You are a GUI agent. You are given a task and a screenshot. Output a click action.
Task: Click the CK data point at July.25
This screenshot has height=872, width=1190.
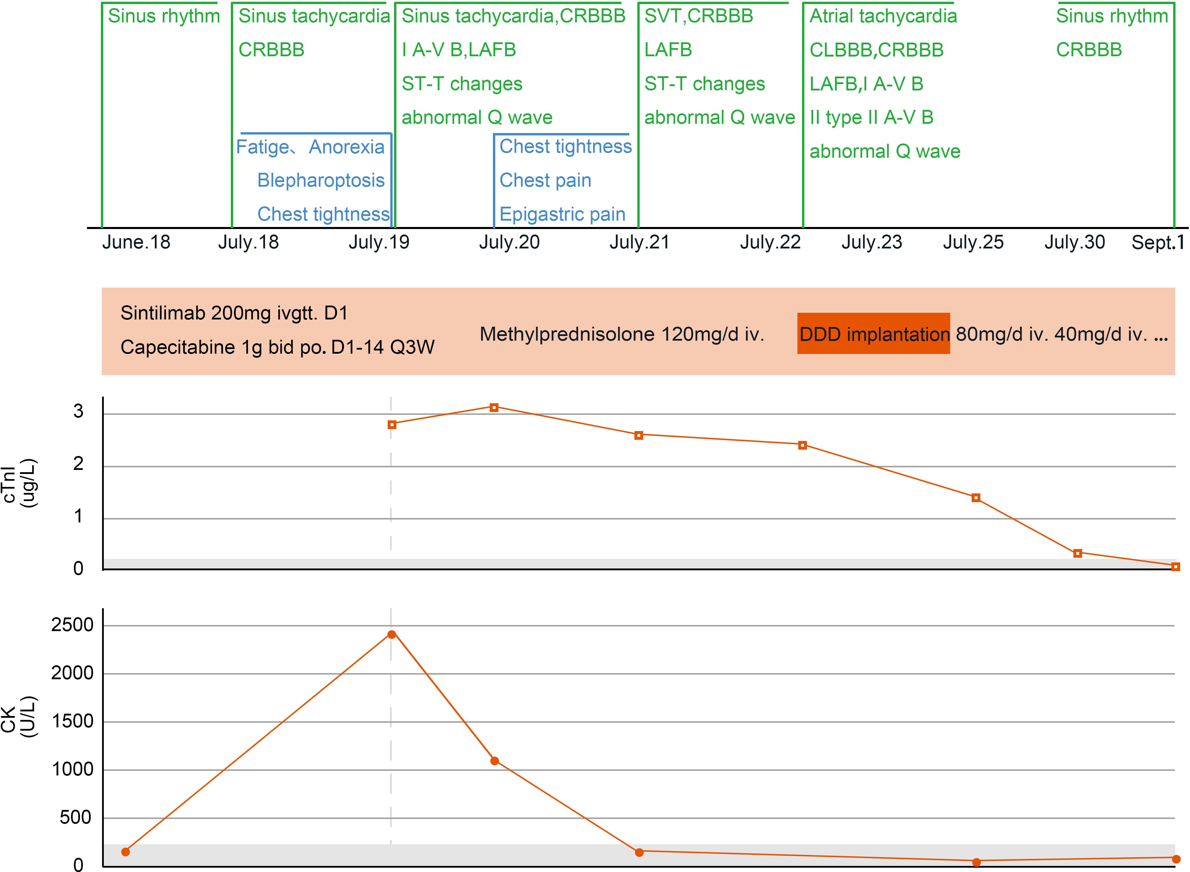(977, 862)
